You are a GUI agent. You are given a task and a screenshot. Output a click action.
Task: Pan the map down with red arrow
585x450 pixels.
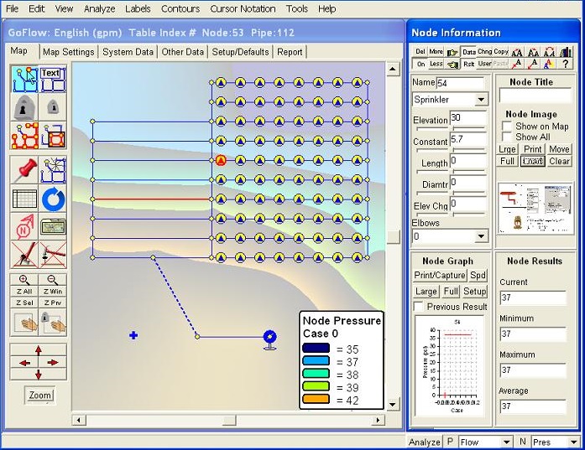[39, 375]
